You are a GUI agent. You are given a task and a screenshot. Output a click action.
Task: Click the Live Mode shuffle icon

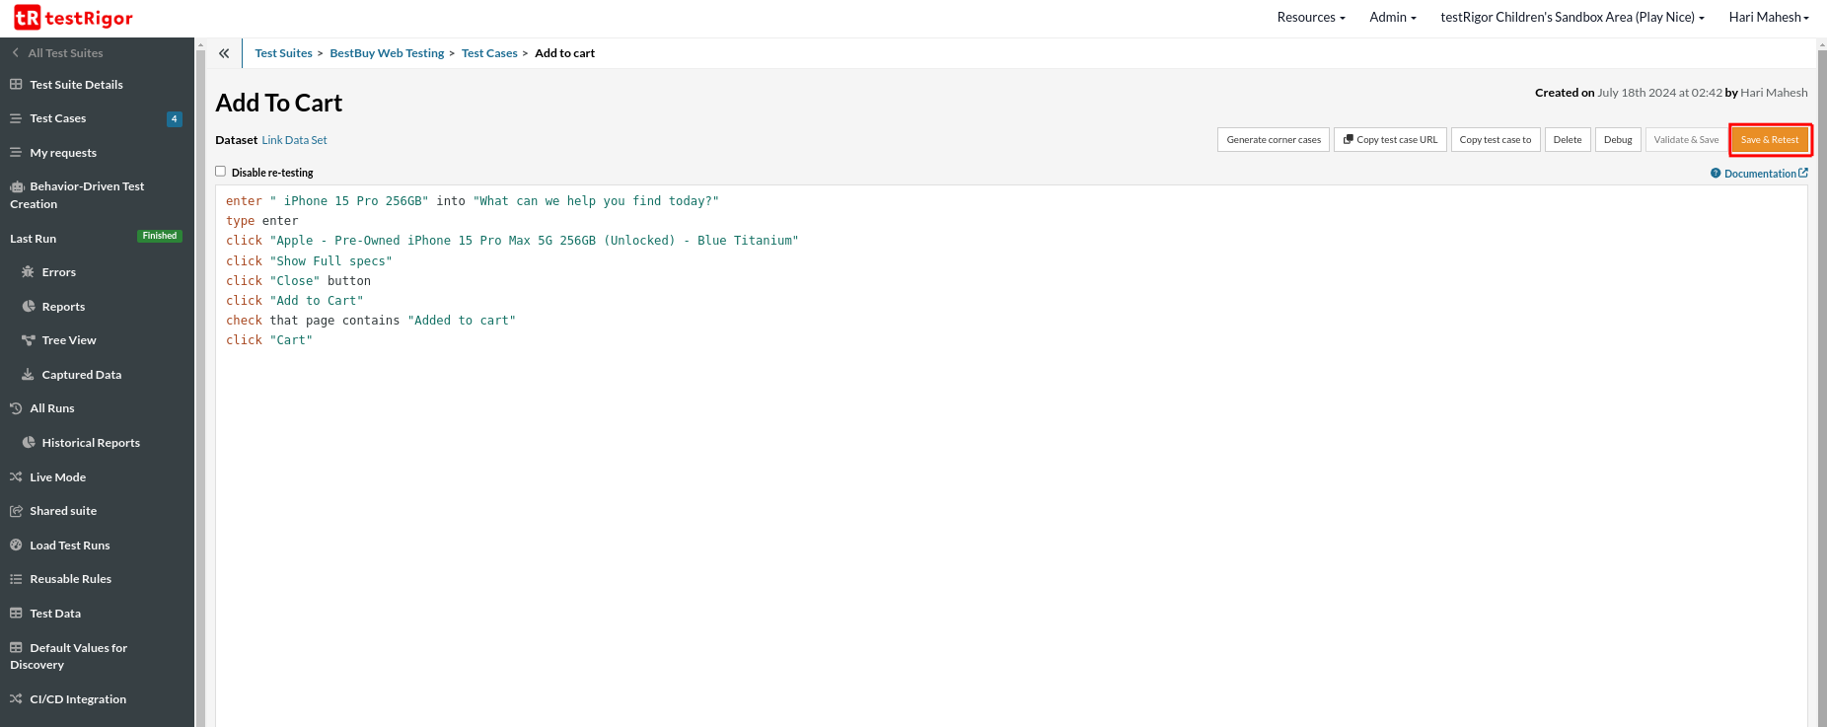[x=16, y=477]
